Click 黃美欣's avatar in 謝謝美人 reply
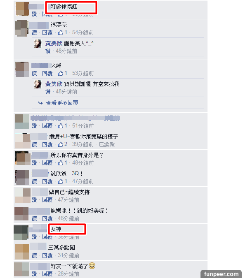This screenshot has height=278, width=250. pyautogui.click(x=38, y=44)
